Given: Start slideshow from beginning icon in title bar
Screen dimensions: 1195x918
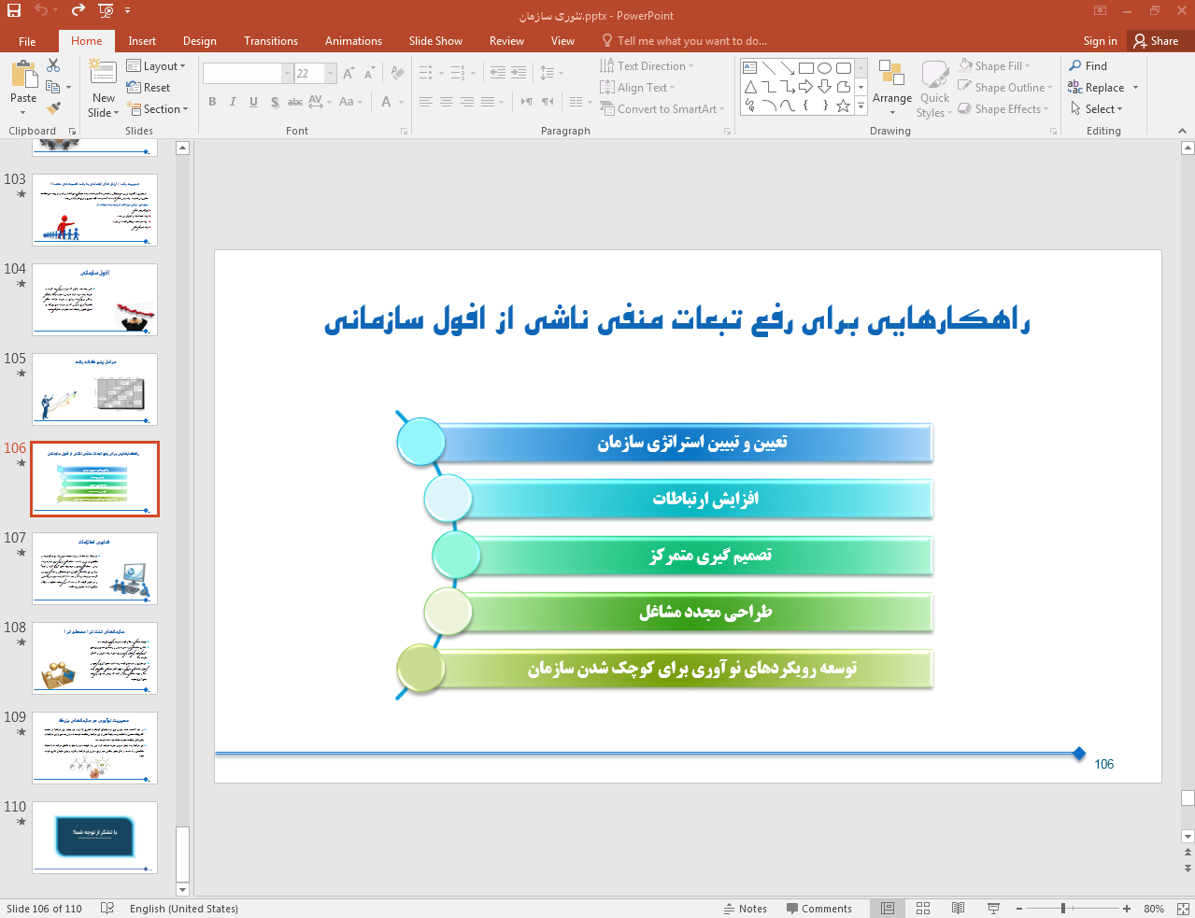Looking at the screenshot, I should pos(106,10).
